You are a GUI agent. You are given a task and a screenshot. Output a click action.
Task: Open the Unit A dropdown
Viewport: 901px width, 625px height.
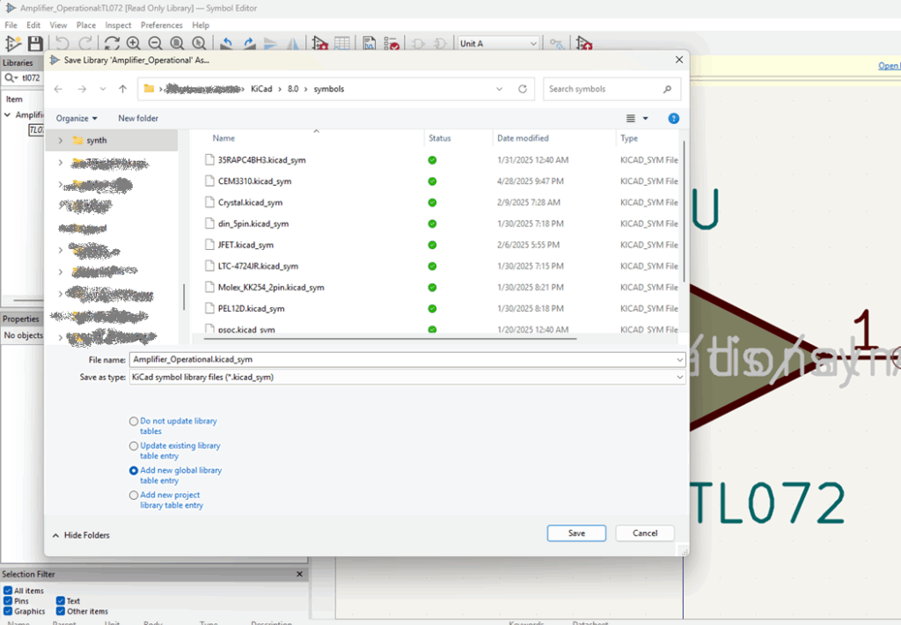coord(498,44)
